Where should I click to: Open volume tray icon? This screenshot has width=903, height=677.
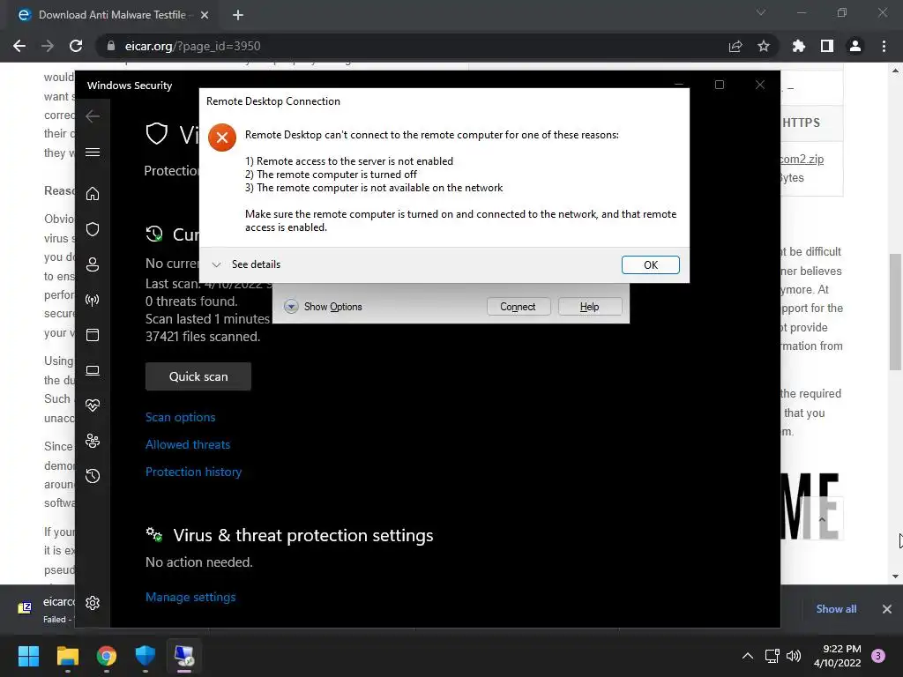[794, 656]
